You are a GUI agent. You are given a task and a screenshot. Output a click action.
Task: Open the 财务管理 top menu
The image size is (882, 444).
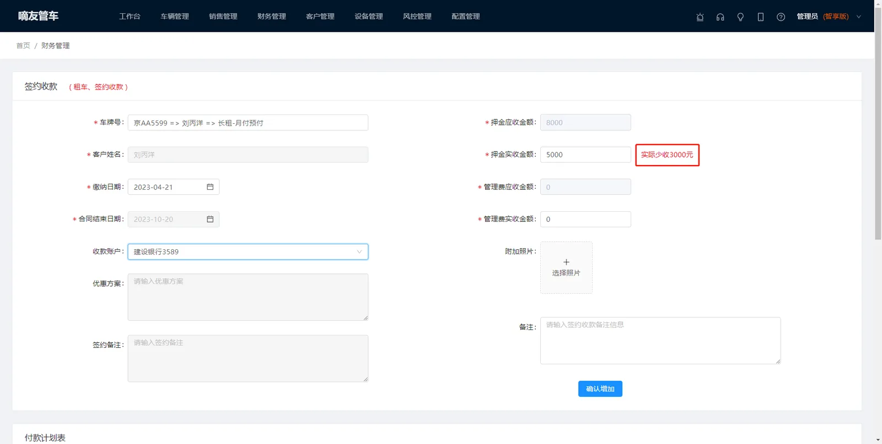[x=272, y=17]
